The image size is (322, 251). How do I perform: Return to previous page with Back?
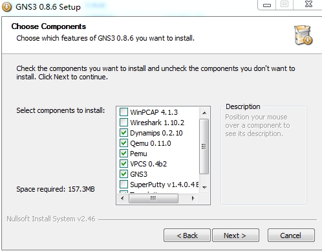(187, 236)
